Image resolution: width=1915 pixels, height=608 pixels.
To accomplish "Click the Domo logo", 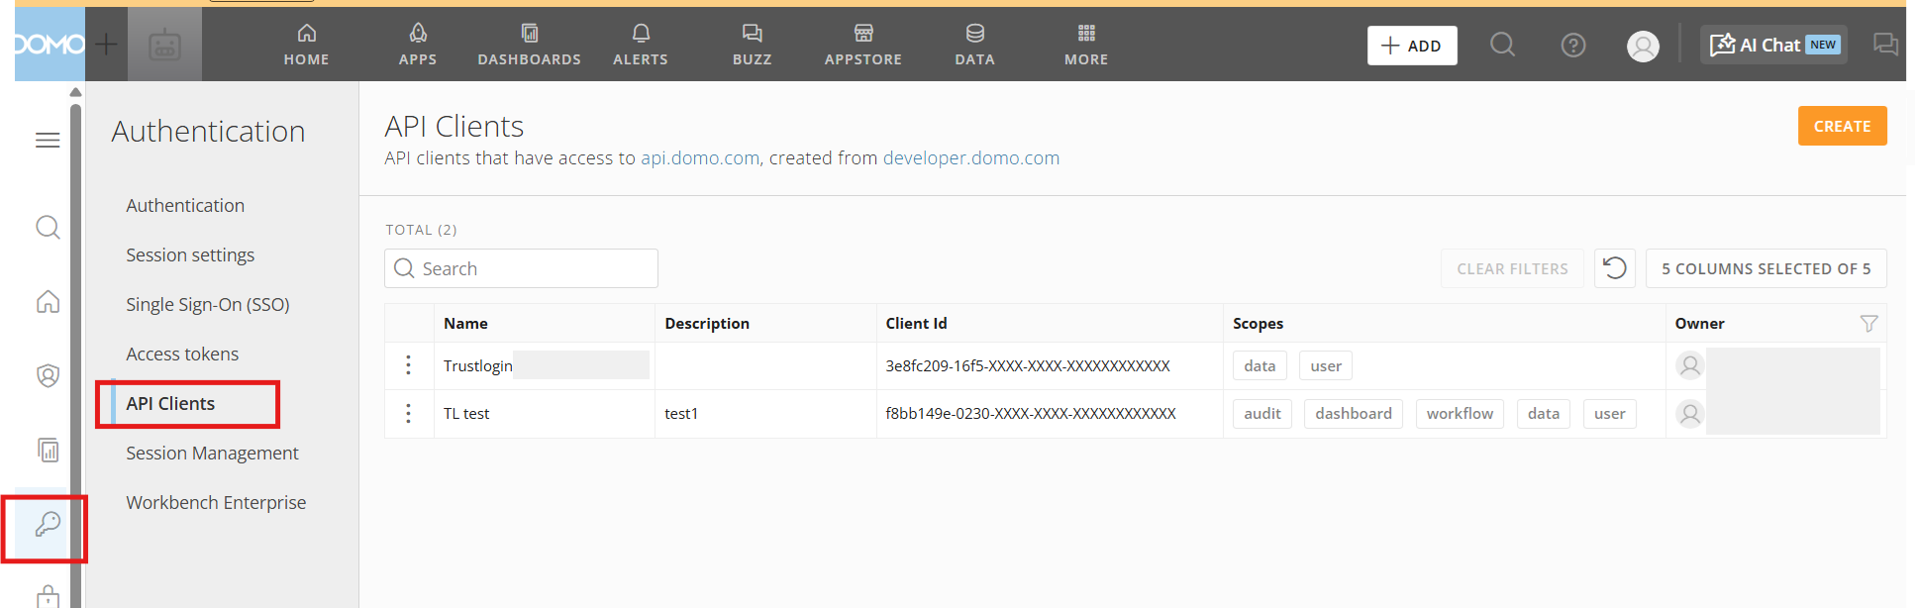I will coord(50,45).
